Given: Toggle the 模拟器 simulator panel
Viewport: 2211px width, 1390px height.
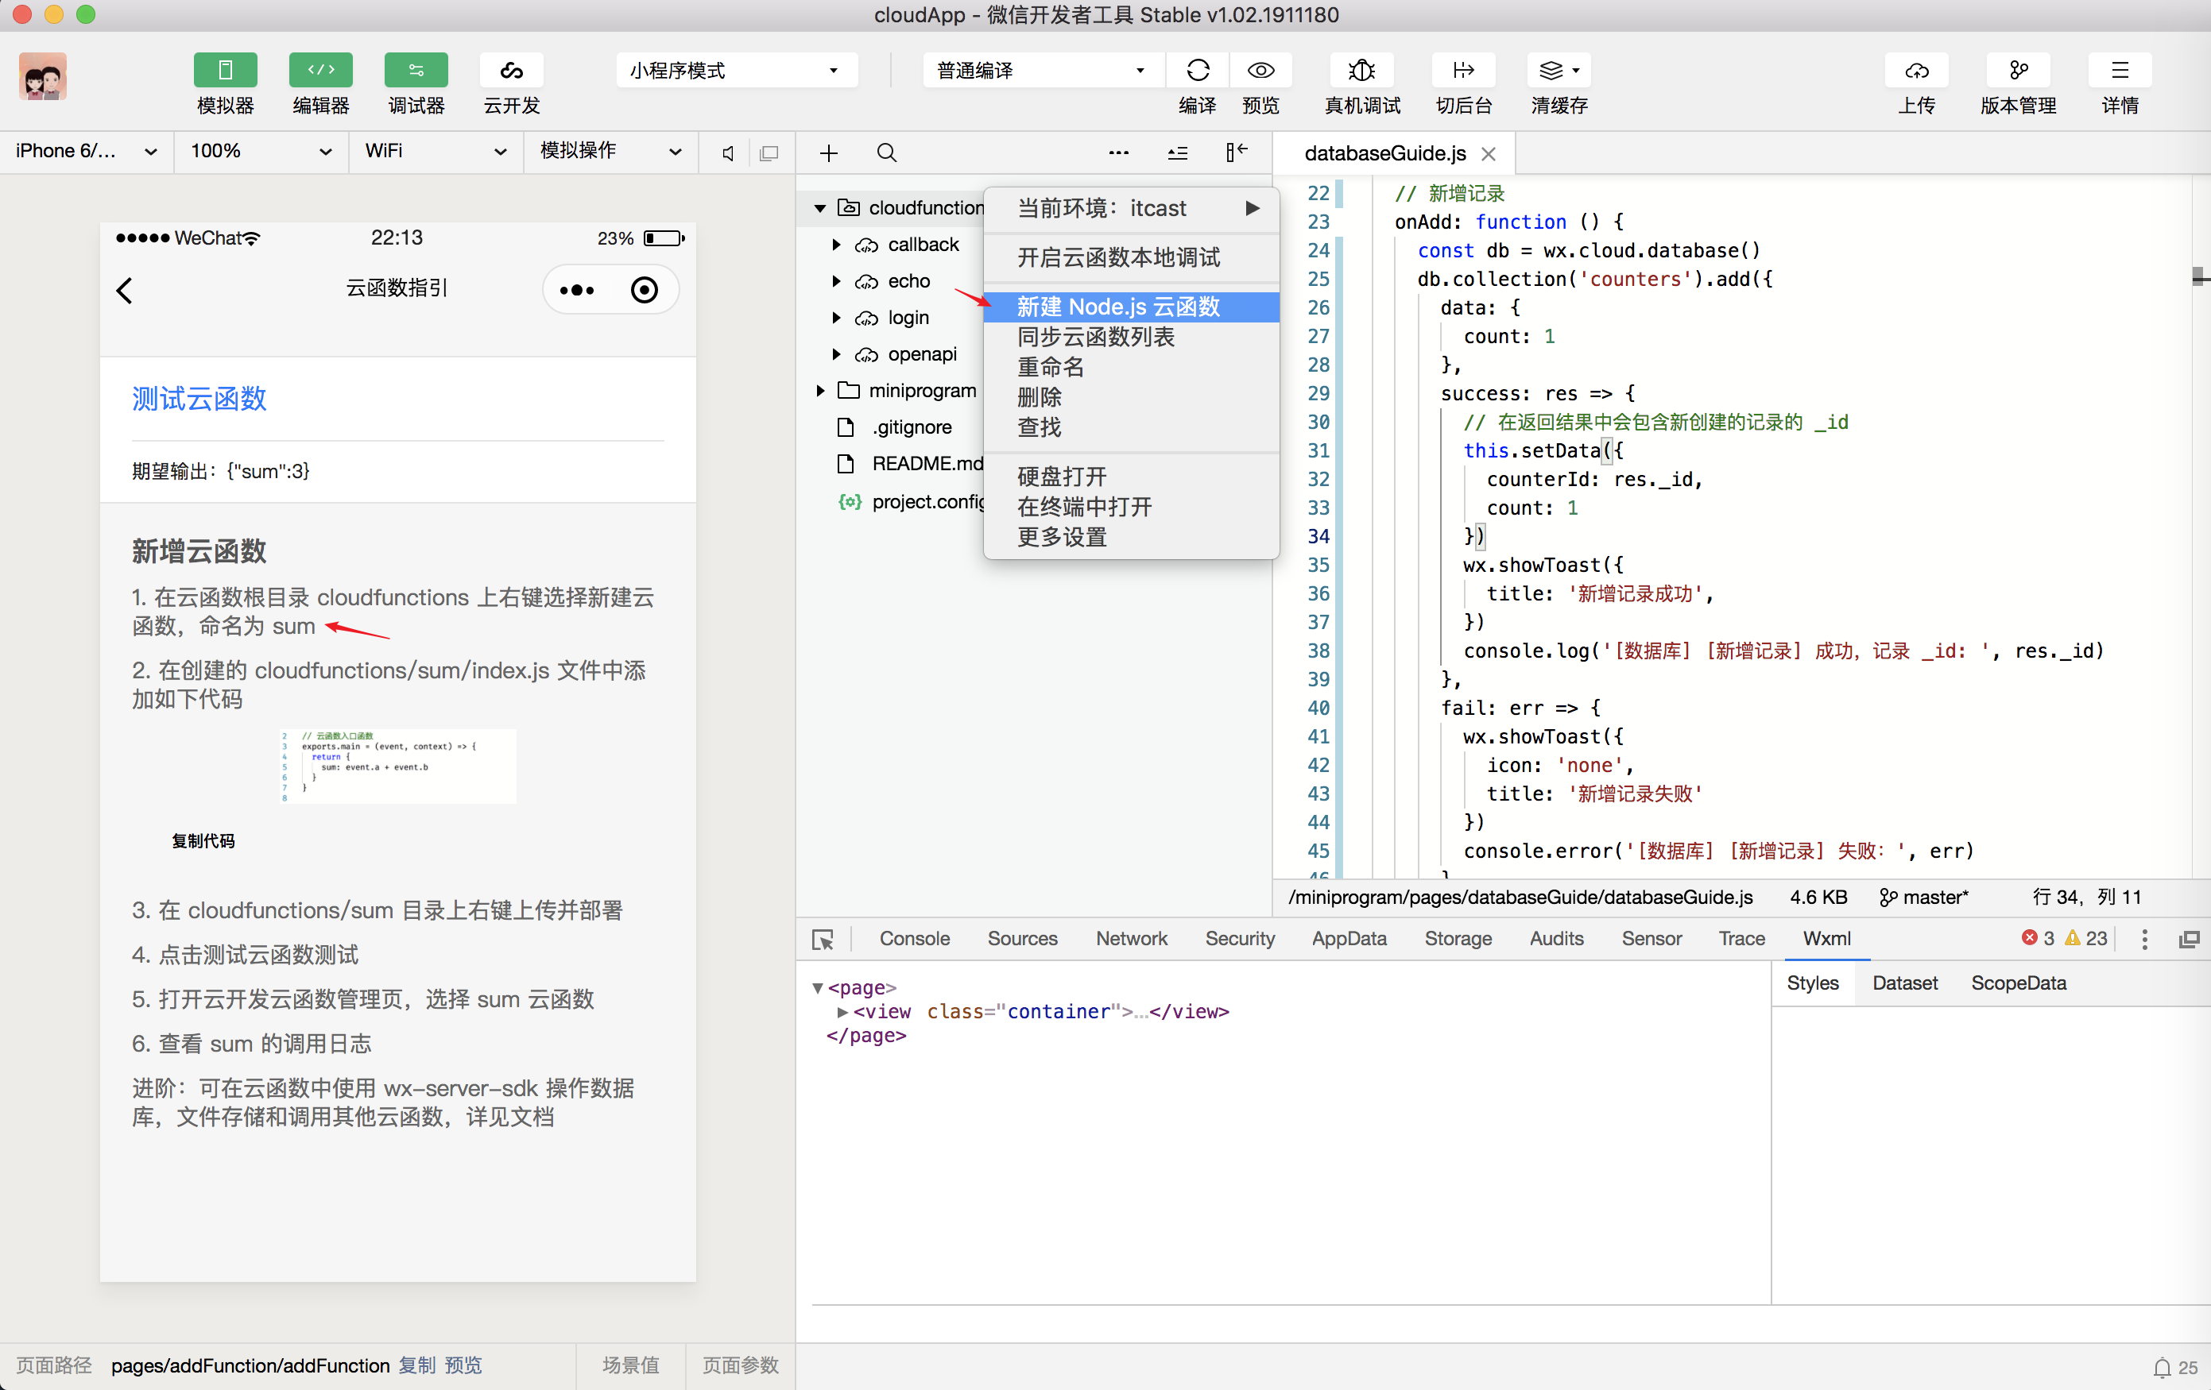Looking at the screenshot, I should [x=225, y=71].
